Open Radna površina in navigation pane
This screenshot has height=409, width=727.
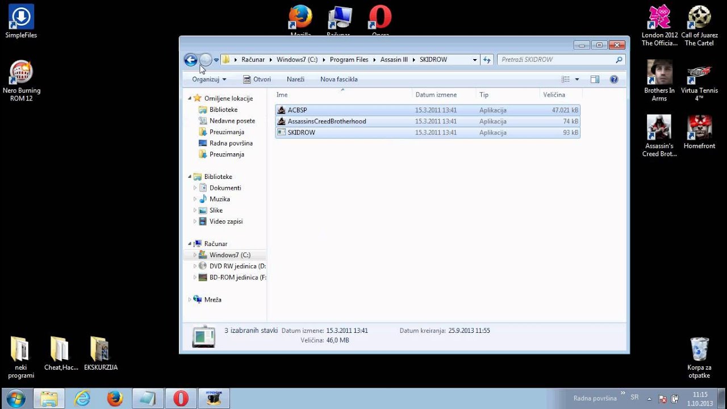point(231,143)
